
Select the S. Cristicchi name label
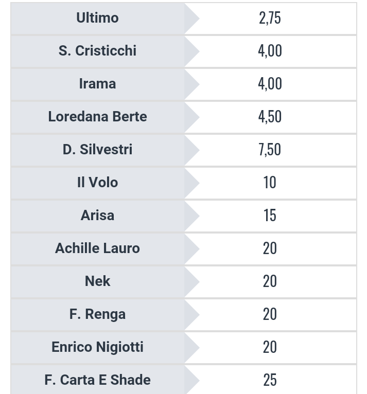(x=97, y=51)
